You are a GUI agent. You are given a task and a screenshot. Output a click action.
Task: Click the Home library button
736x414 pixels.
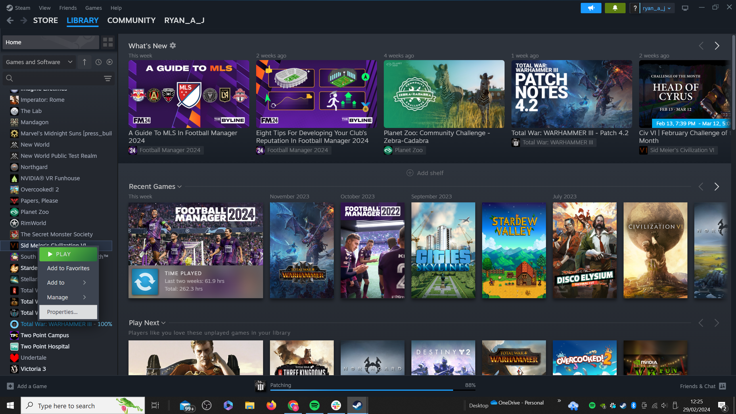(51, 42)
